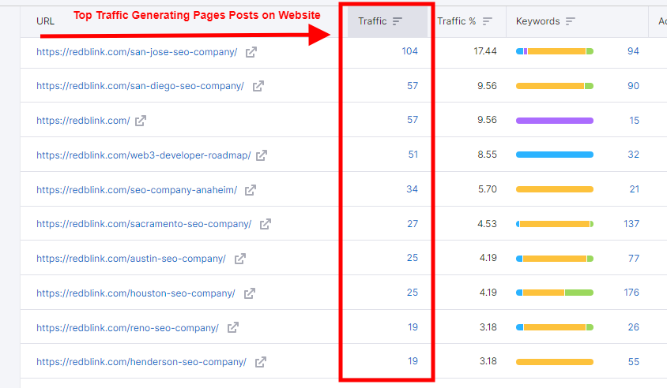Click the Traffic % column header label
This screenshot has width=667, height=388.
(457, 21)
